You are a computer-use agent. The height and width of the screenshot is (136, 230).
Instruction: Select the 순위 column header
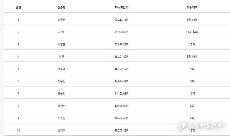point(18,7)
